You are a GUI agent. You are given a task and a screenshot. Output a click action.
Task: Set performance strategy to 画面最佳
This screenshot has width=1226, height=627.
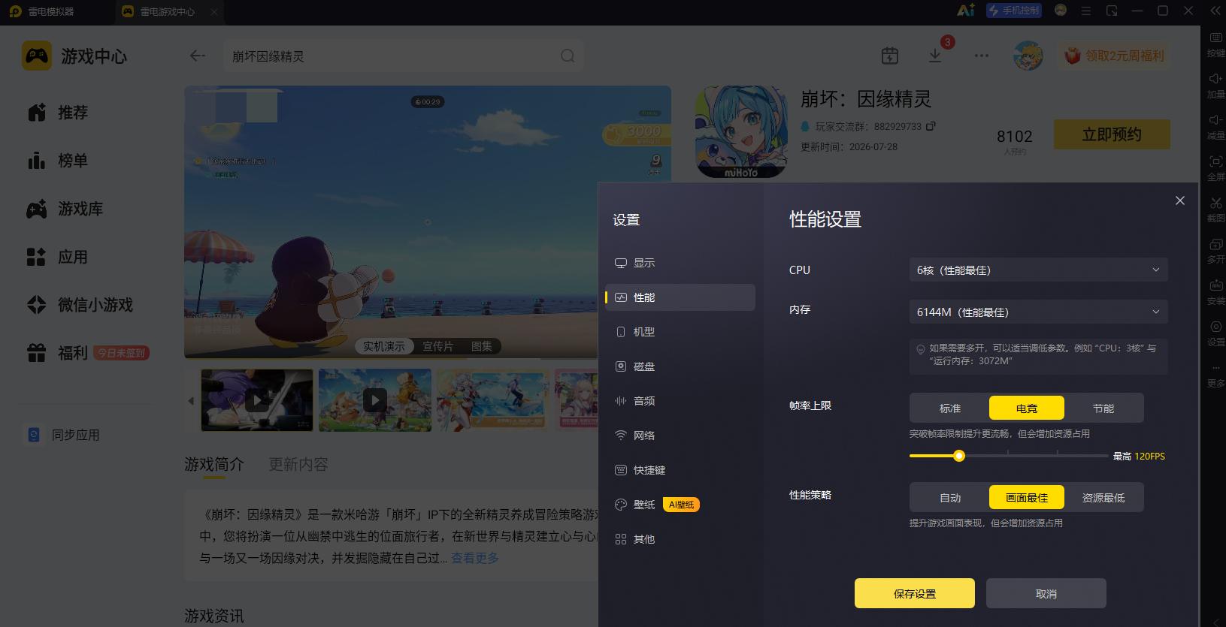(x=1027, y=497)
